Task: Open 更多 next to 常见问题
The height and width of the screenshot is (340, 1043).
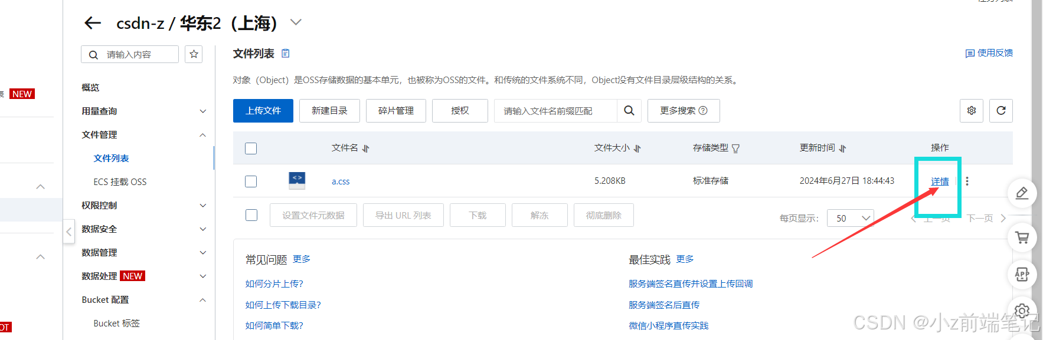Action: click(302, 259)
